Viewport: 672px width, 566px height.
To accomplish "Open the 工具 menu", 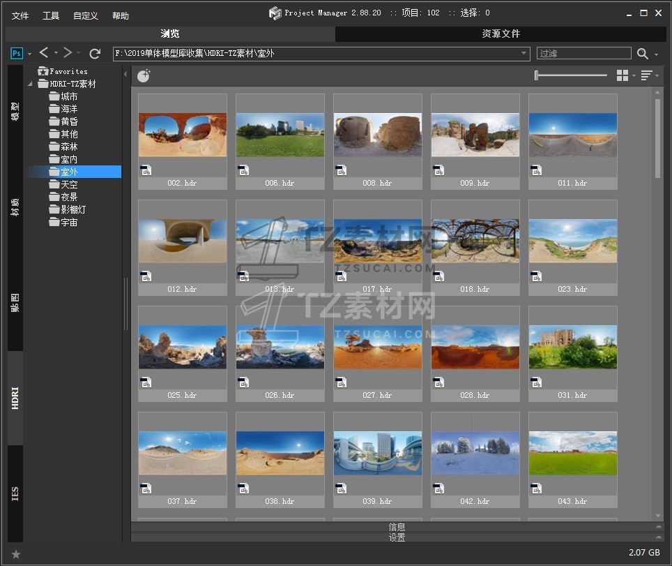I will pos(51,16).
